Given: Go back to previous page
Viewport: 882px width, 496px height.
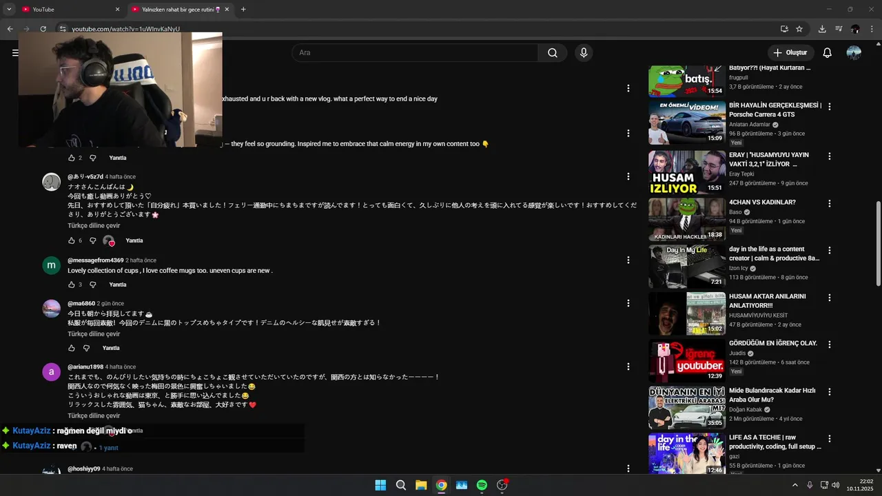Looking at the screenshot, I should point(10,29).
